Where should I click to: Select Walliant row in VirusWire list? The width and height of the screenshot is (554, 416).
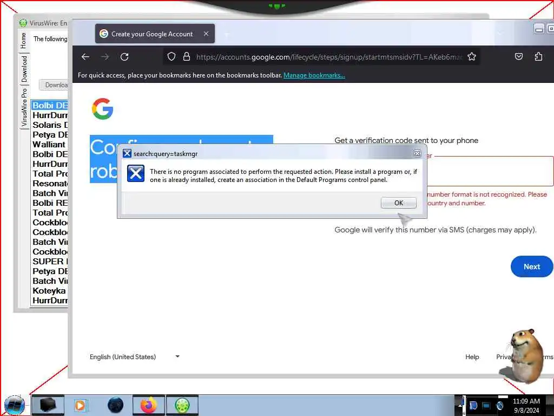[x=50, y=144]
